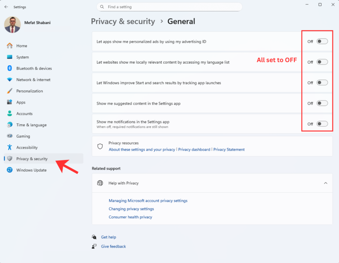Click Managing Microsoft account privacy settings
The width and height of the screenshot is (339, 263).
(x=148, y=201)
